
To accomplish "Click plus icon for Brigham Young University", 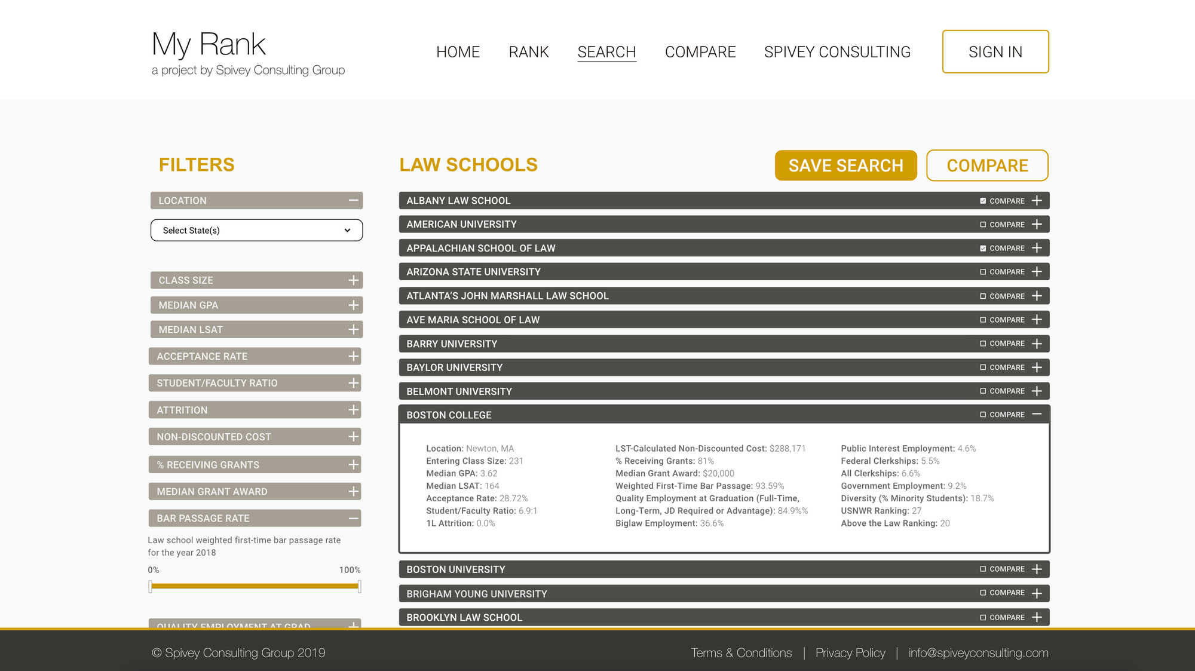I will point(1037,593).
